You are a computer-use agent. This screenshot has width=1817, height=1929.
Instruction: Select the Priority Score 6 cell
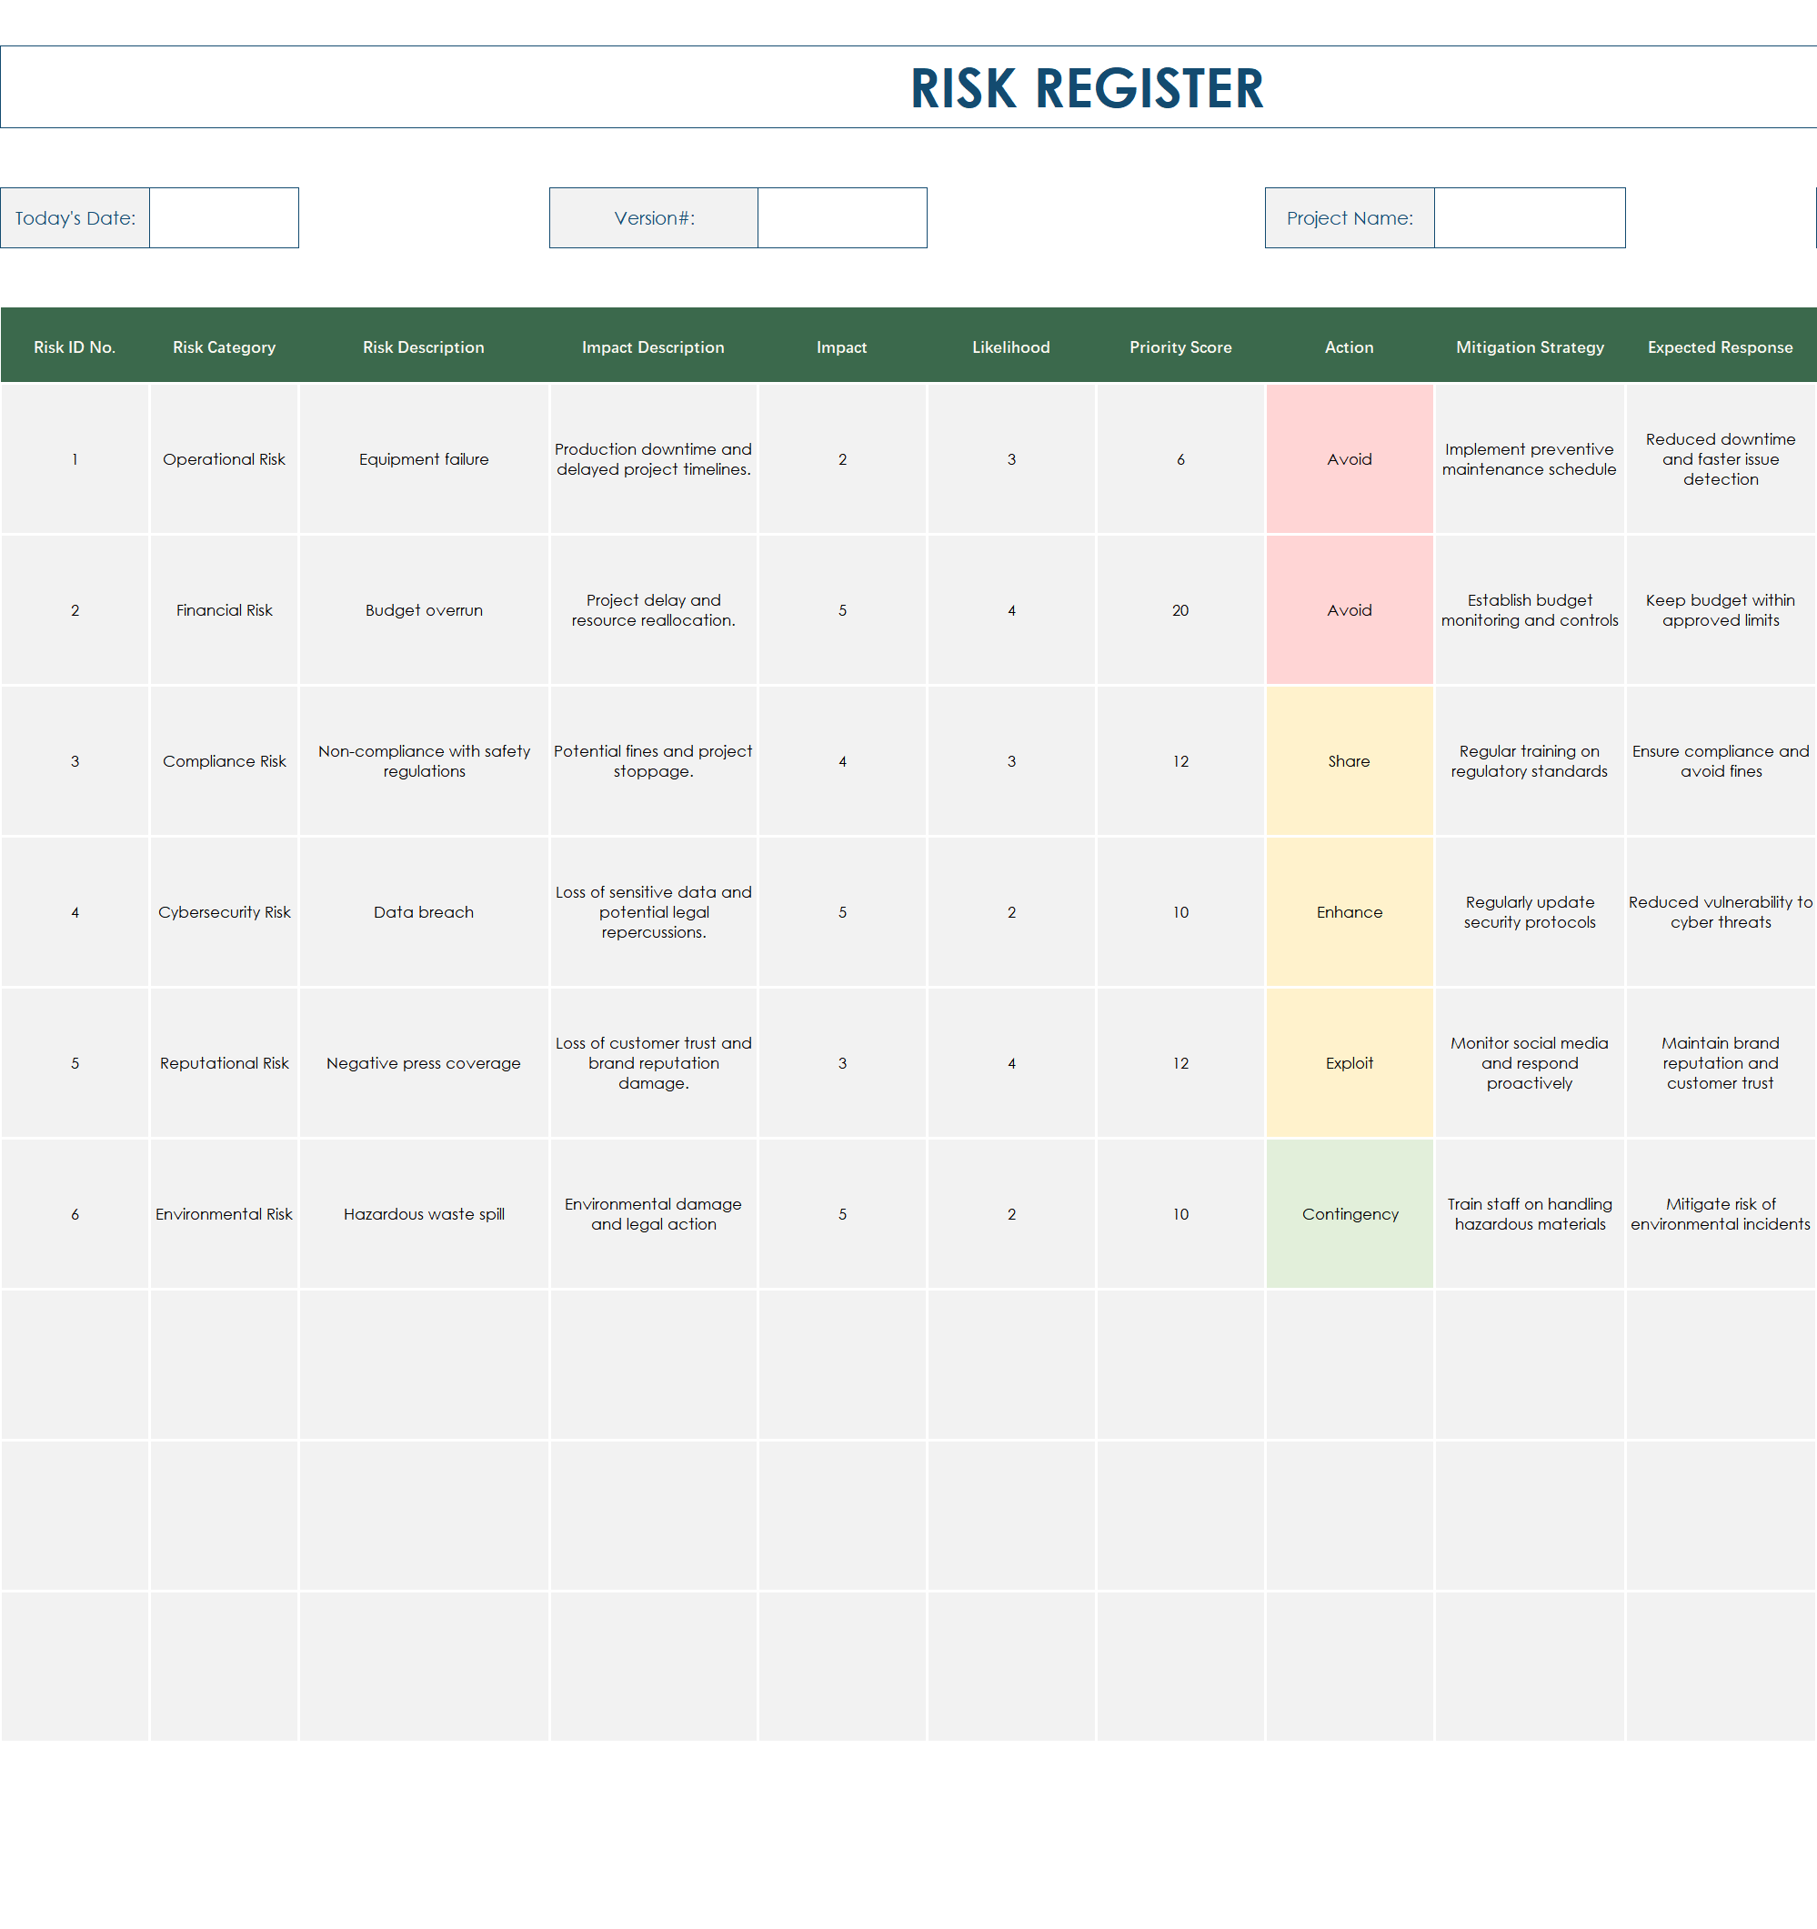(x=1180, y=459)
